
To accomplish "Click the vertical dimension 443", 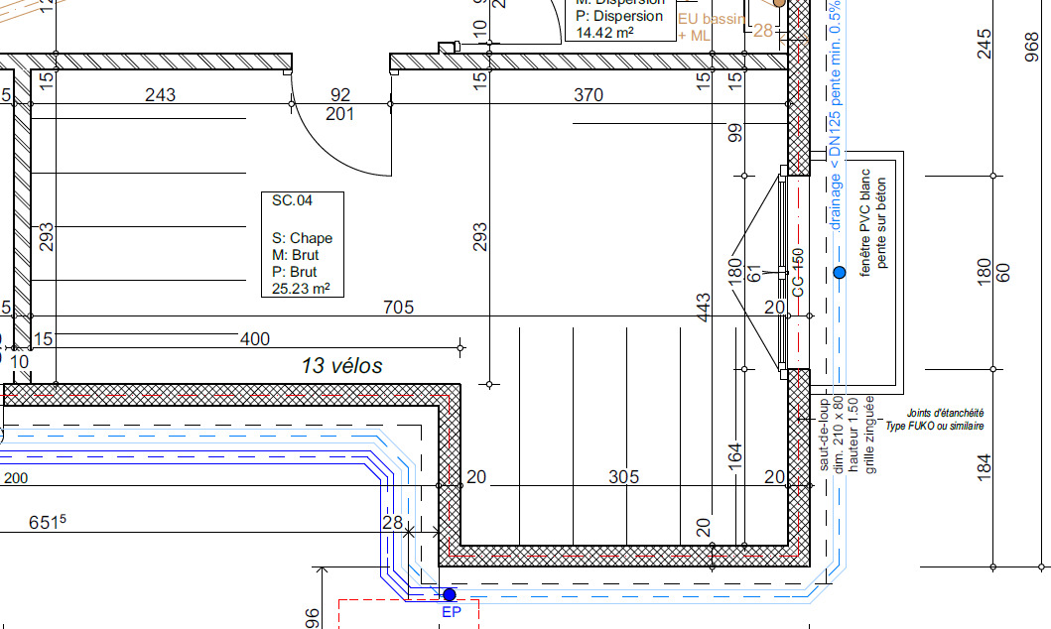I will coord(703,307).
